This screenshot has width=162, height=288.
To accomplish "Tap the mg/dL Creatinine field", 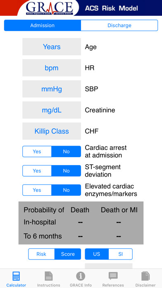I will click(52, 110).
